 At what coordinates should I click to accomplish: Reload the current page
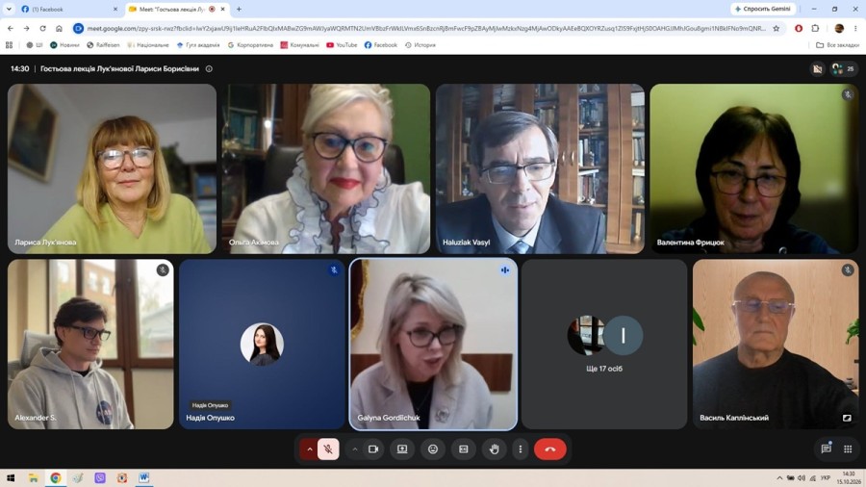coord(42,28)
